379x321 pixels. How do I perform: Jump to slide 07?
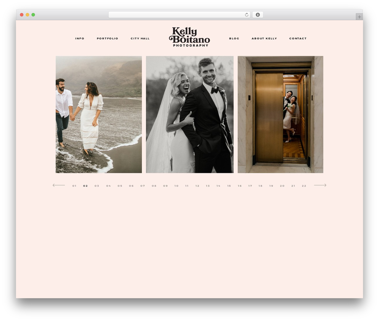click(x=143, y=186)
